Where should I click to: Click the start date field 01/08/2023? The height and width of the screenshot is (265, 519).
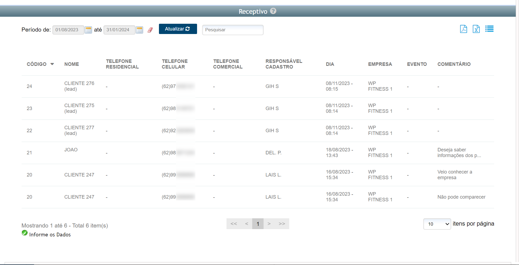[x=68, y=30]
